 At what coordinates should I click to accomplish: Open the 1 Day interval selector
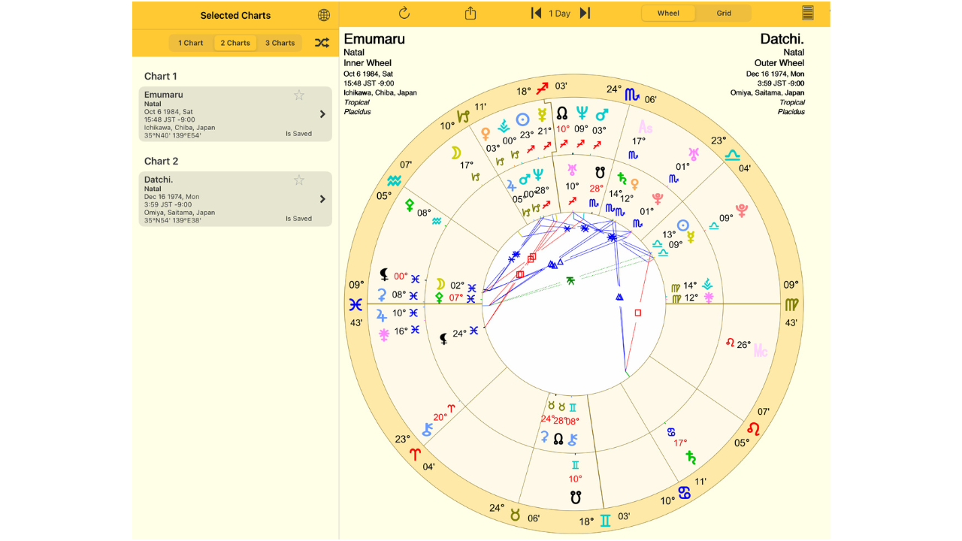(560, 14)
